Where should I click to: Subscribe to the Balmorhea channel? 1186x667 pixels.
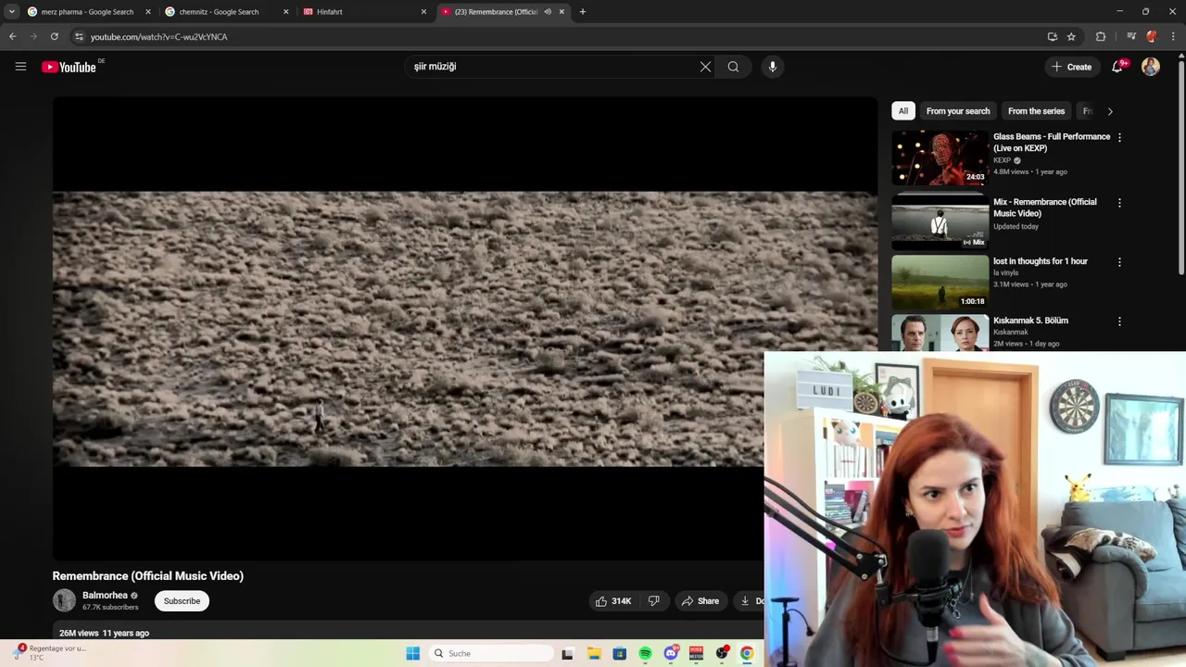(x=182, y=601)
